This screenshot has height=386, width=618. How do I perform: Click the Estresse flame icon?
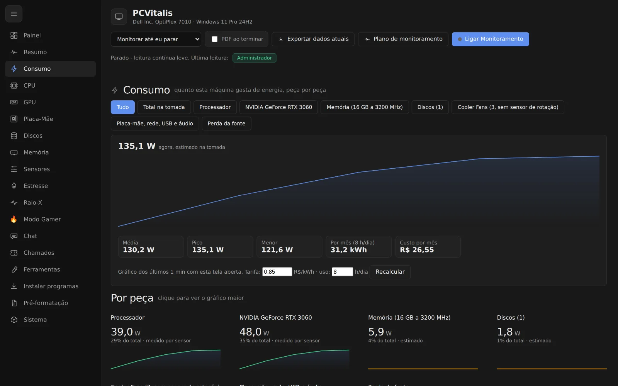tap(14, 186)
